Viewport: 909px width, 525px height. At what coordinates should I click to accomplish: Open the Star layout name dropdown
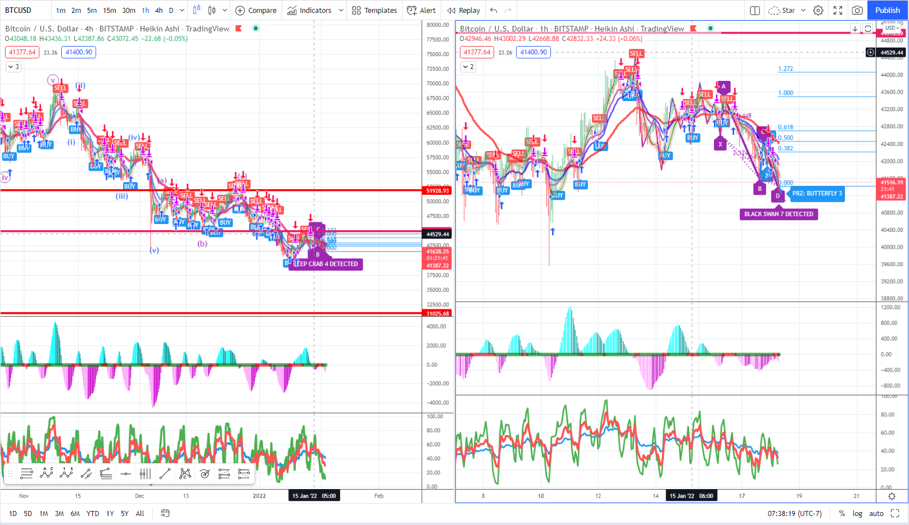coord(803,10)
